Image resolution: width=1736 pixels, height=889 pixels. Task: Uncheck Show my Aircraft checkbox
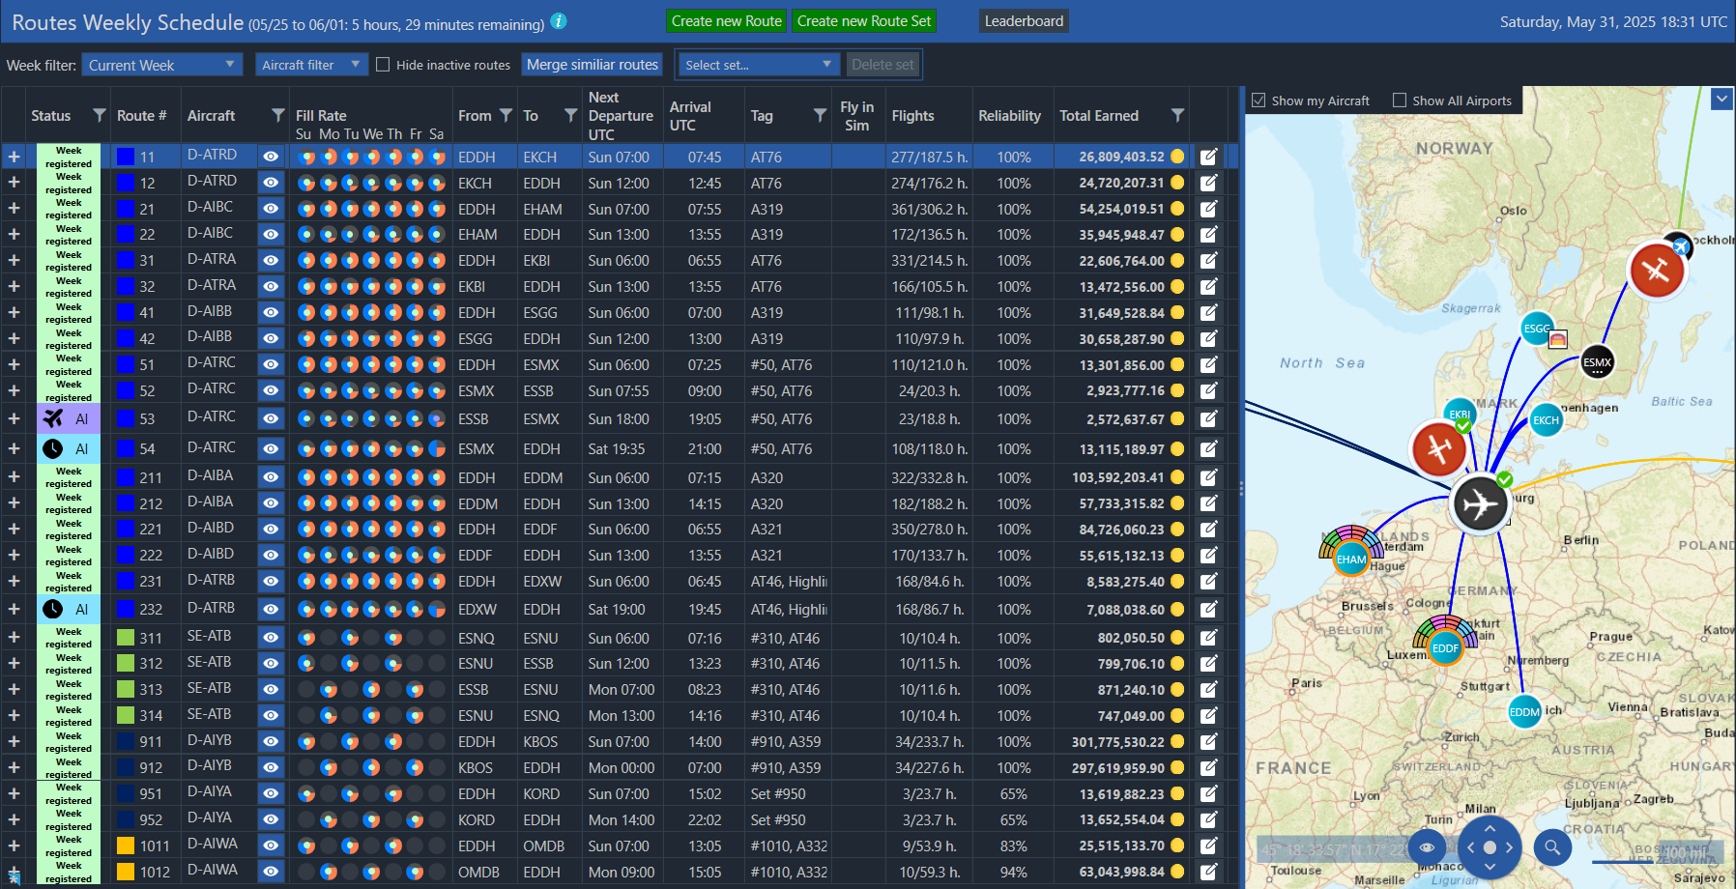point(1259,100)
